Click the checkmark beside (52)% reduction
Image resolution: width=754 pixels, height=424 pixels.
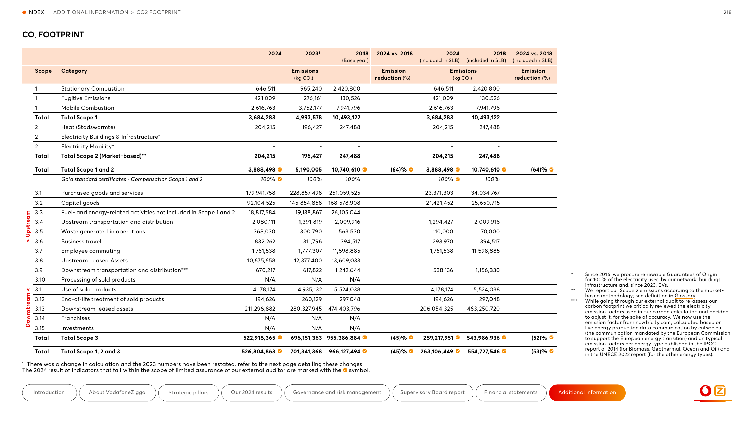(551, 338)
